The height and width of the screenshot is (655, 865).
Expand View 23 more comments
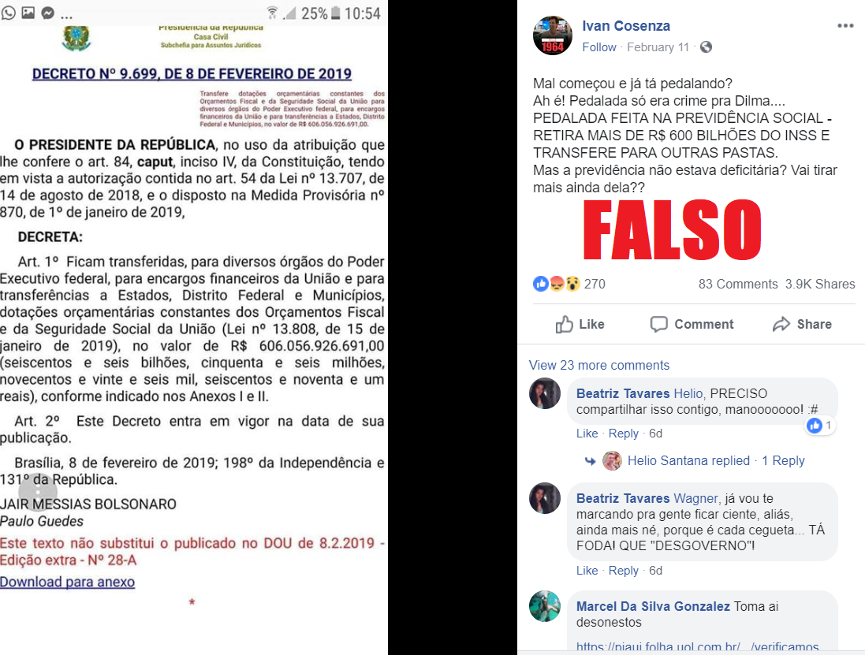tap(599, 365)
